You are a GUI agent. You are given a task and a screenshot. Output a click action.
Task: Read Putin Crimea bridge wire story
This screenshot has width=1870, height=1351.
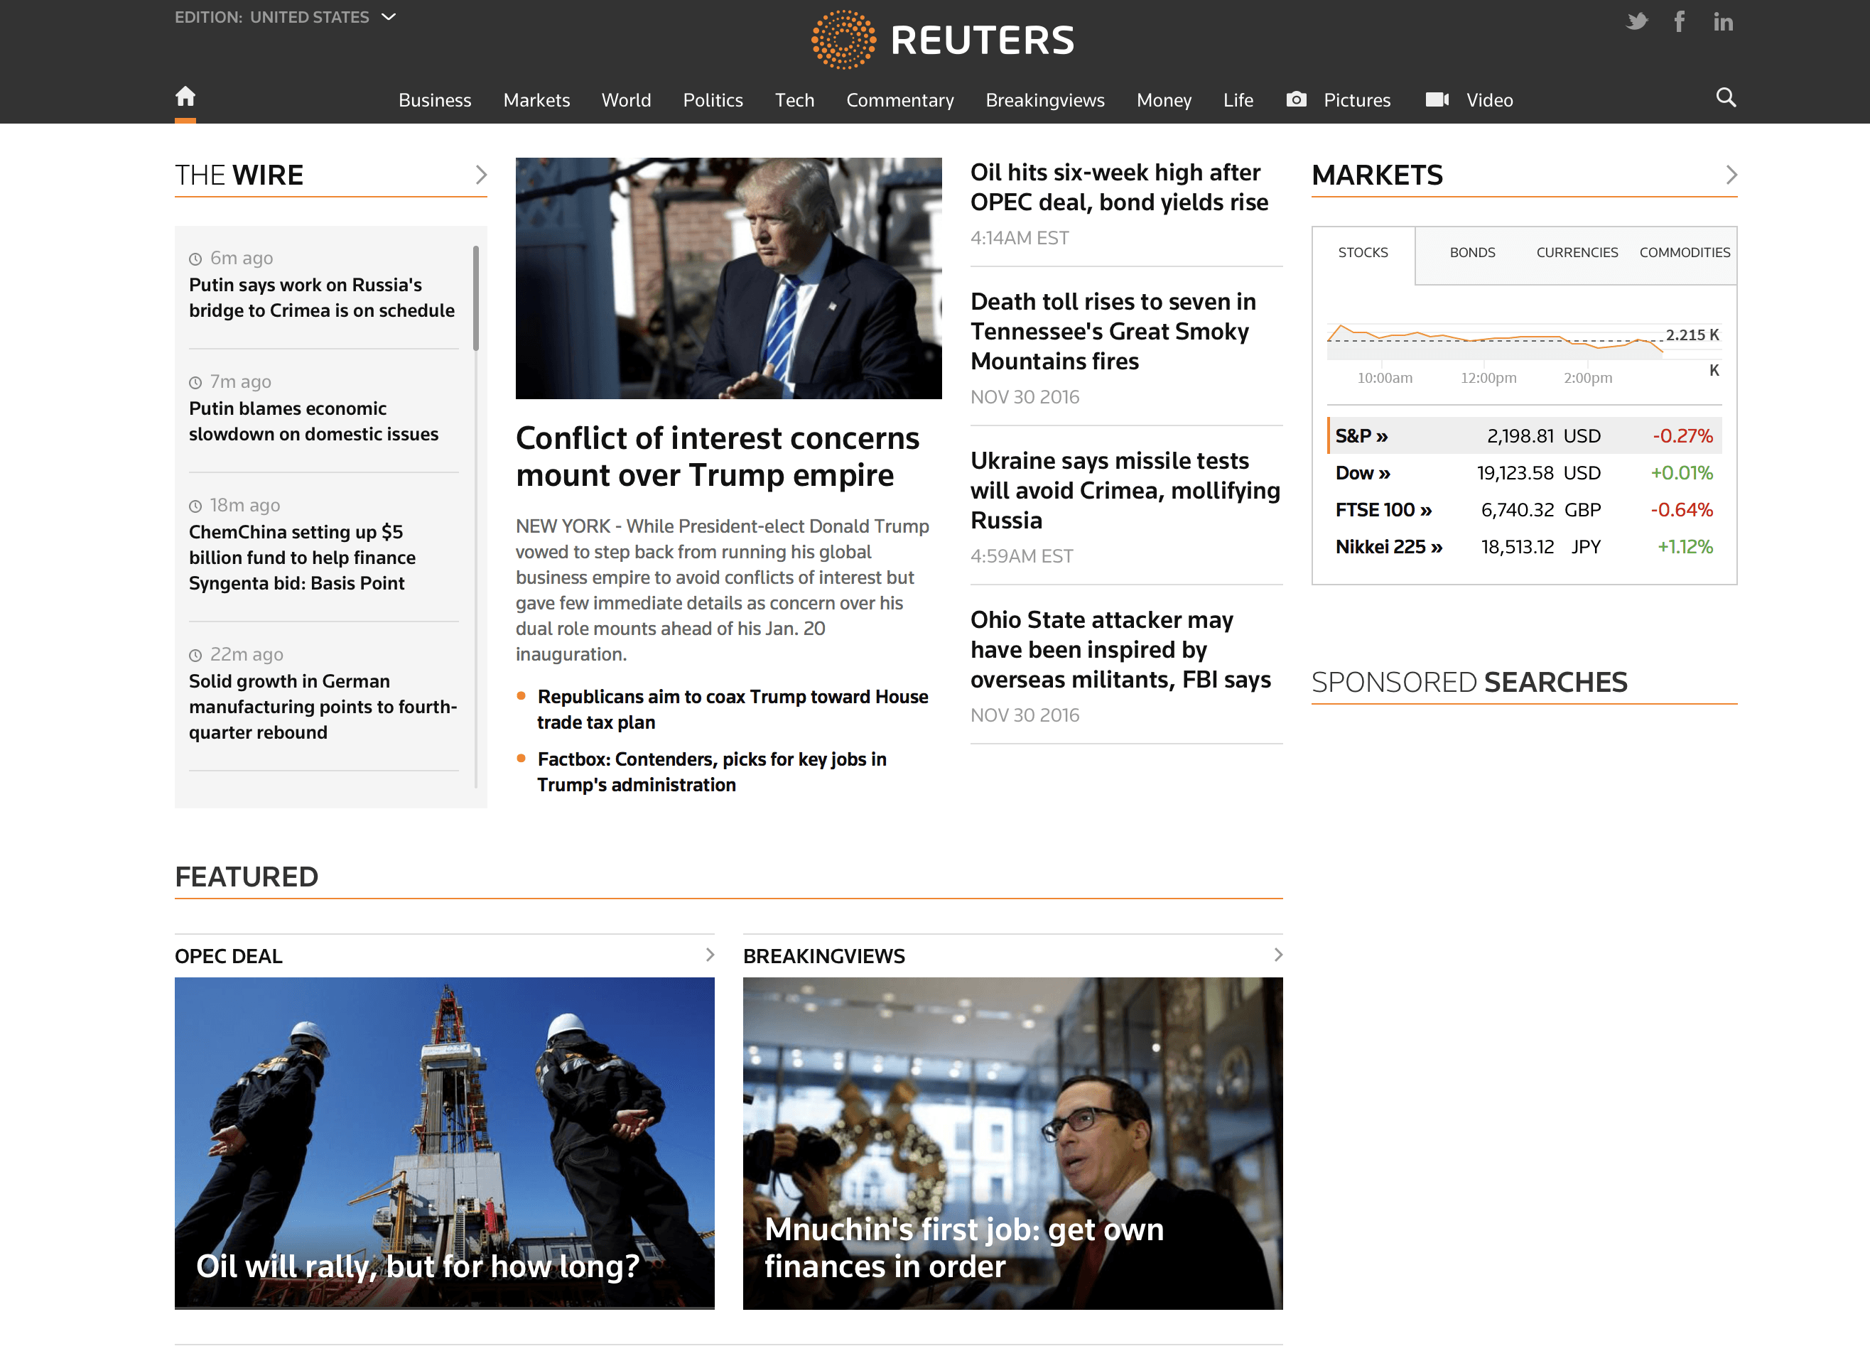[322, 298]
